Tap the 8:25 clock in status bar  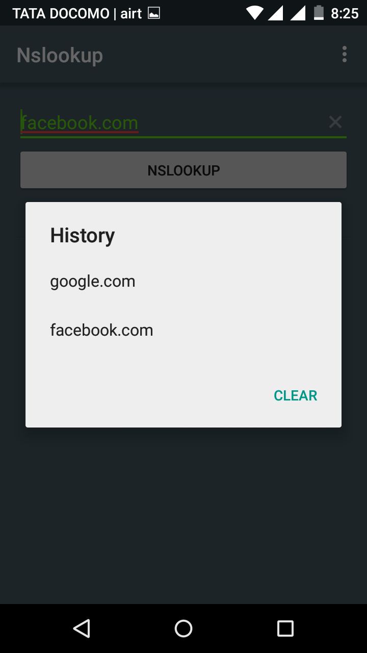click(x=345, y=13)
